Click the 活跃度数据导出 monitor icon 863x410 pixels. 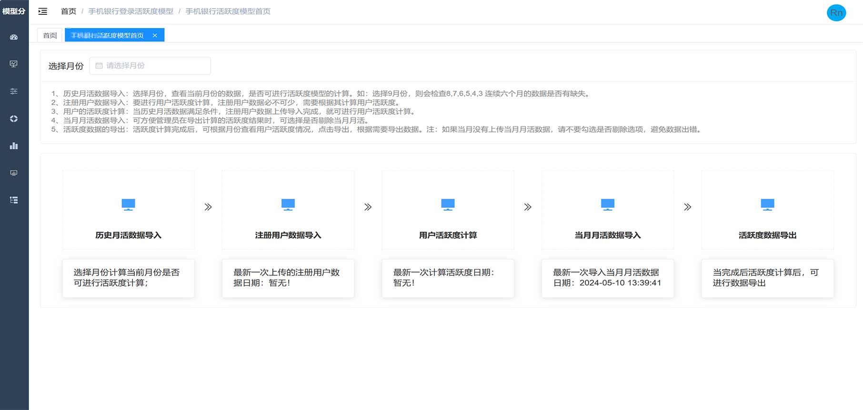(767, 205)
